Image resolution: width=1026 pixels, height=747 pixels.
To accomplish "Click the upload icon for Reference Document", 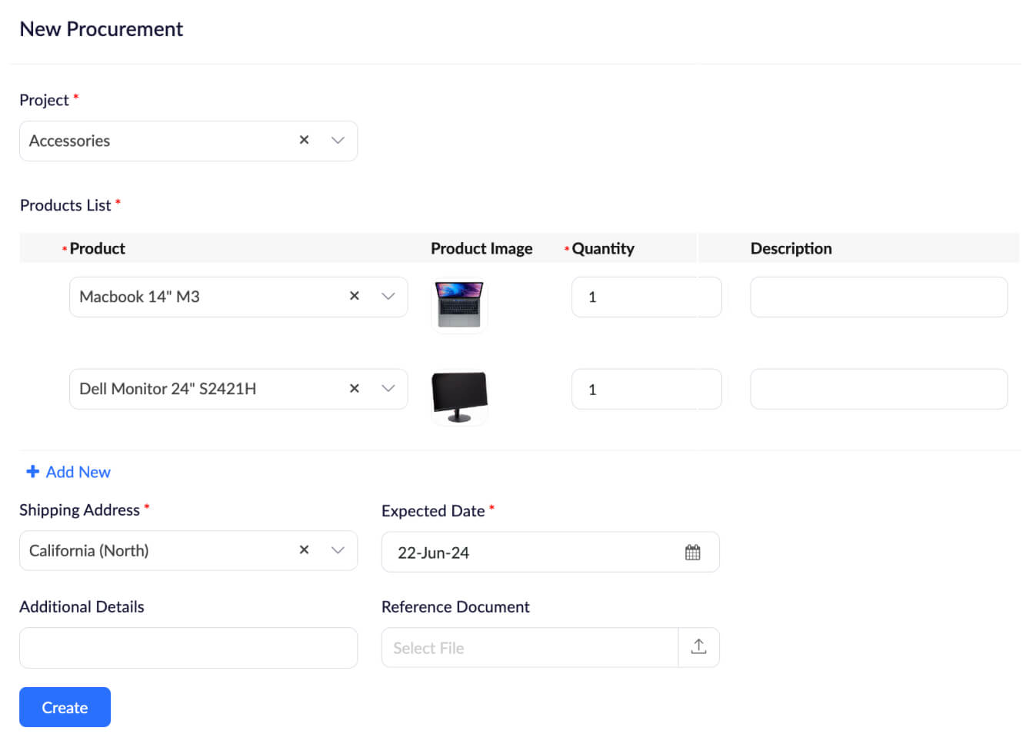I will tap(698, 647).
